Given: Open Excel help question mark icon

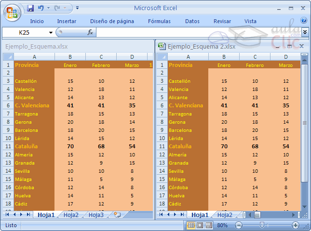Looking at the screenshot, I should click(304, 21).
